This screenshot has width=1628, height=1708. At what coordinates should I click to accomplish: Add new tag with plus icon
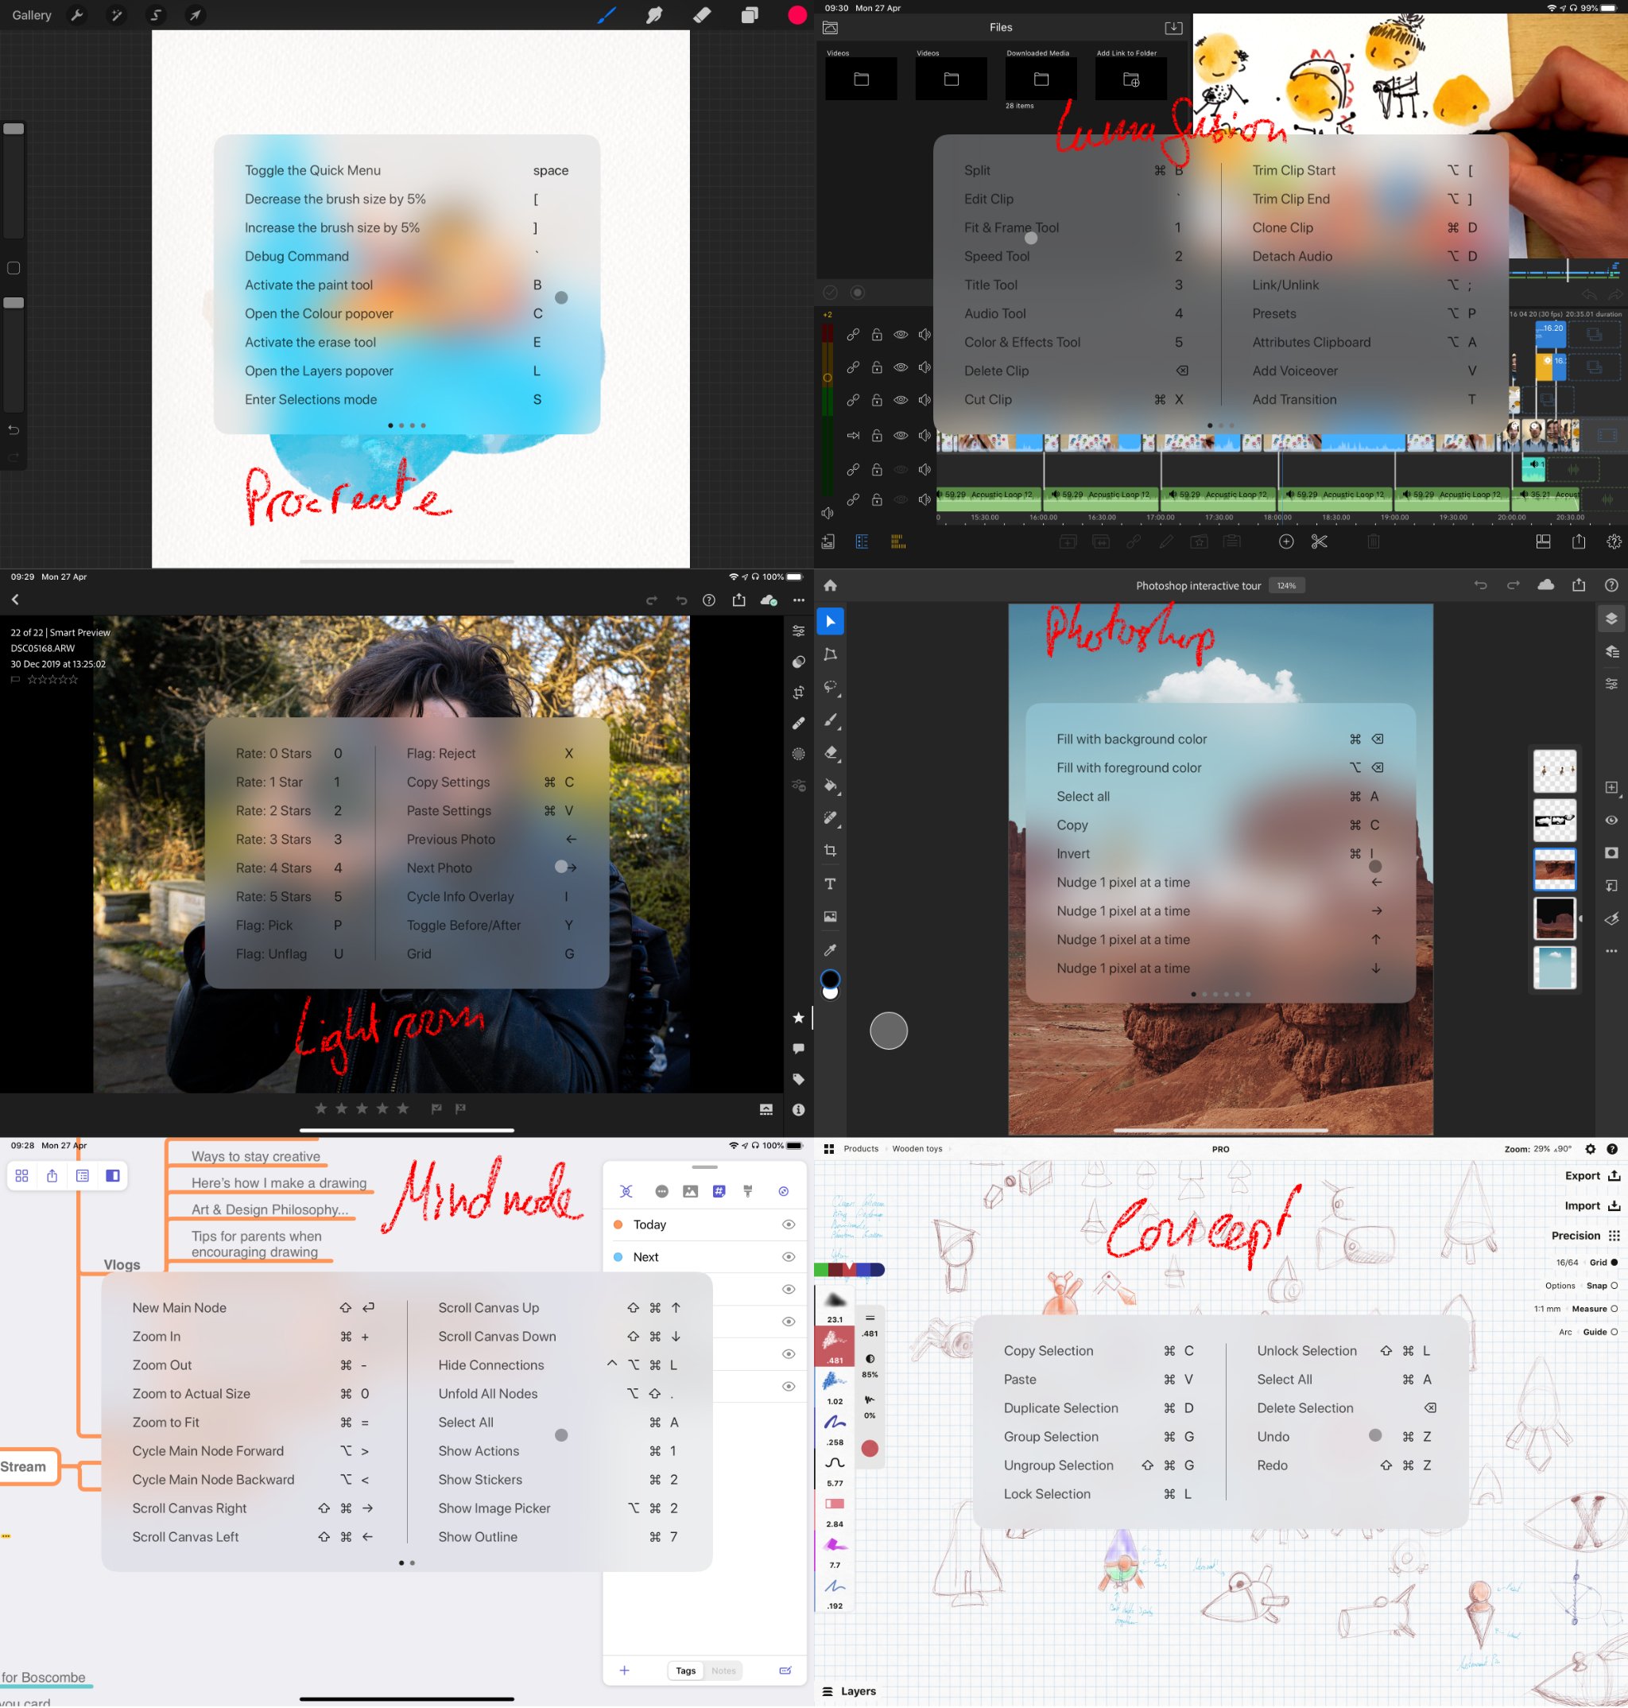coord(624,1671)
